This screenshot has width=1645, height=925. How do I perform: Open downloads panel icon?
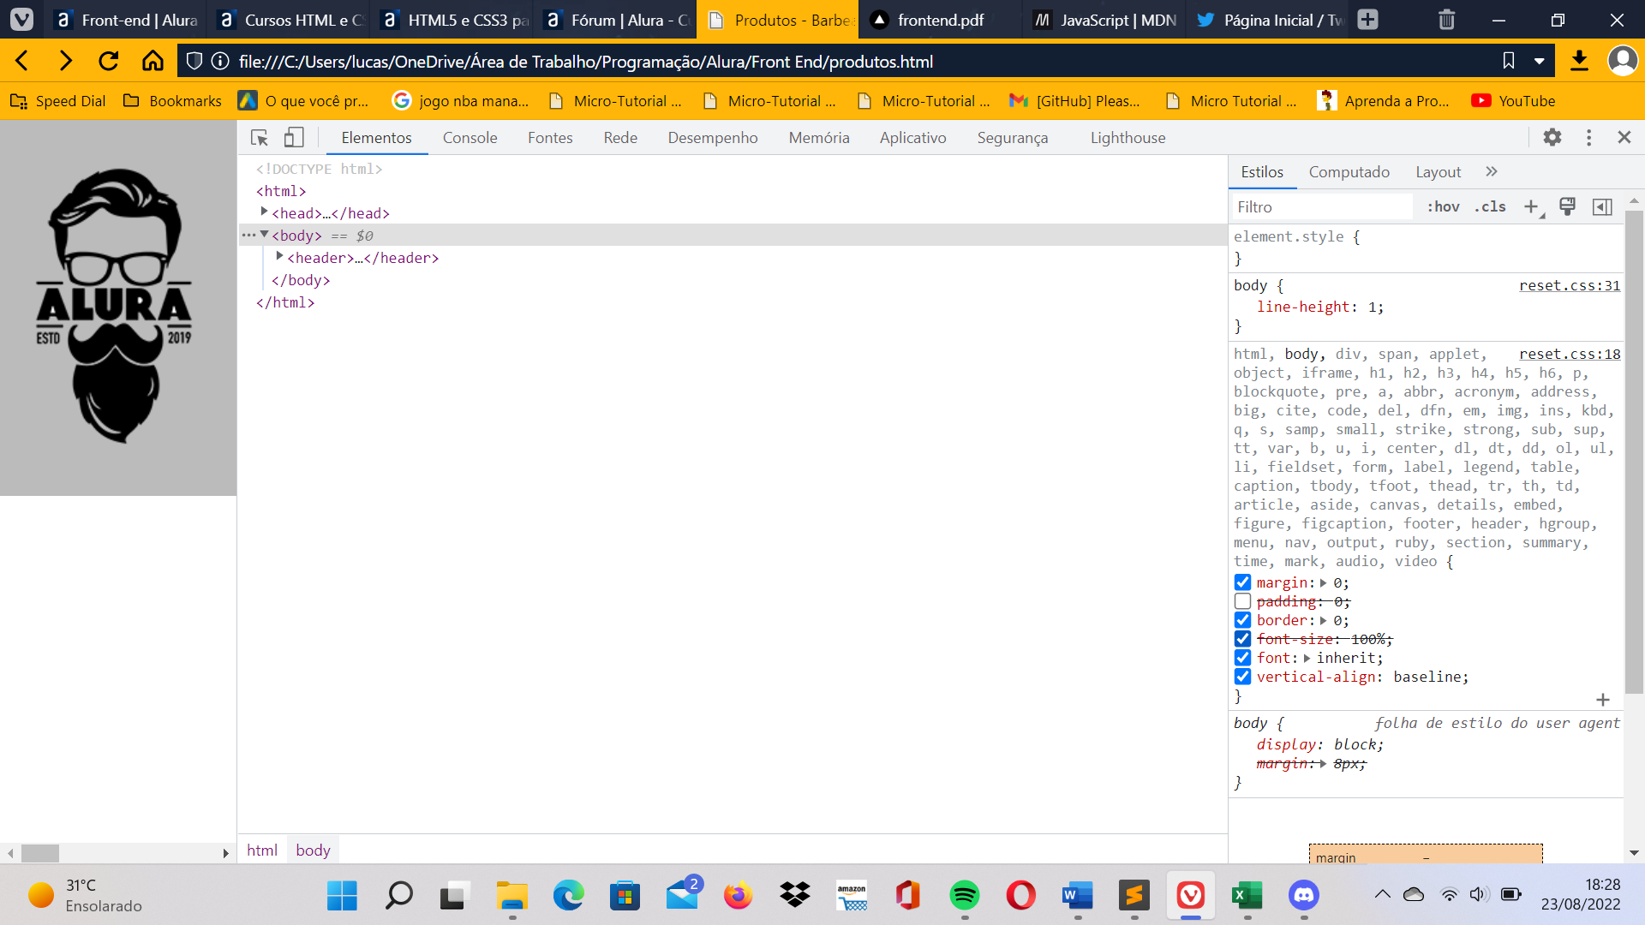(1579, 61)
